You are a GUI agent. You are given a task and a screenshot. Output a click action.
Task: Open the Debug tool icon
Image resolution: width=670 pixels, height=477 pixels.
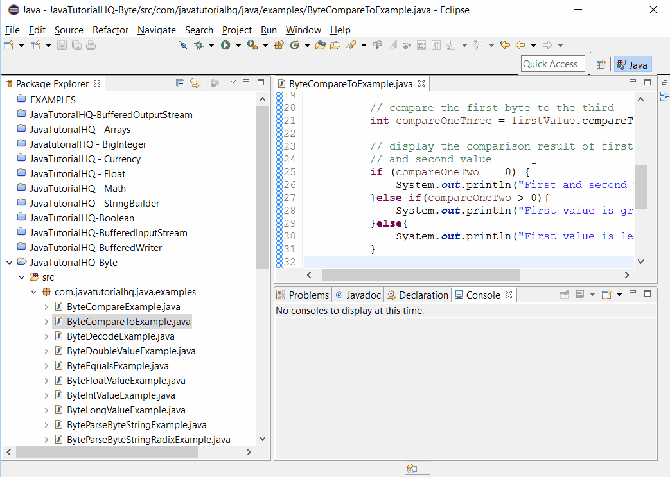198,45
